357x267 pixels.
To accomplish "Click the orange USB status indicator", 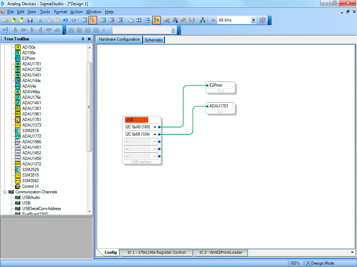I will click(x=136, y=120).
